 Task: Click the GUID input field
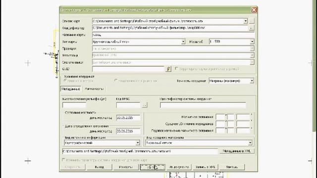click(128, 69)
